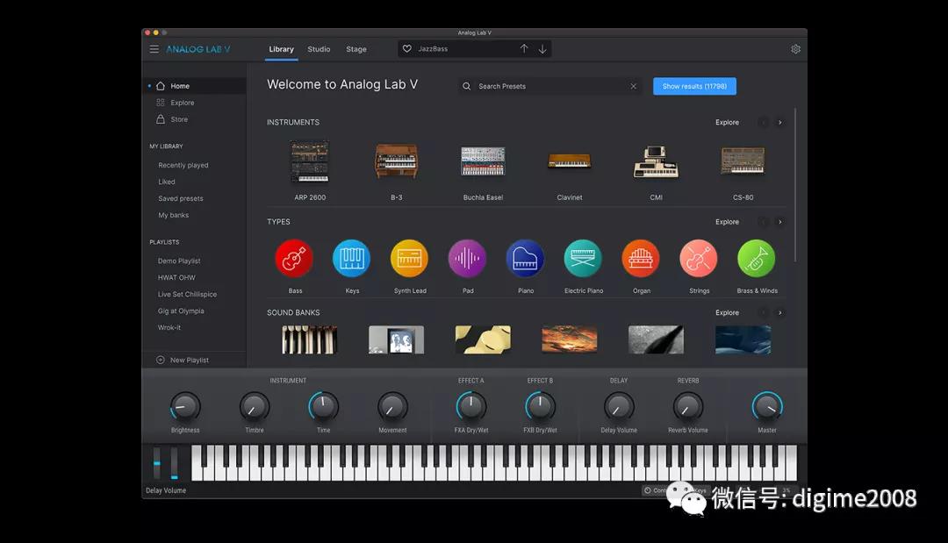
Task: Select the B-3 organ instrument
Action: (396, 161)
